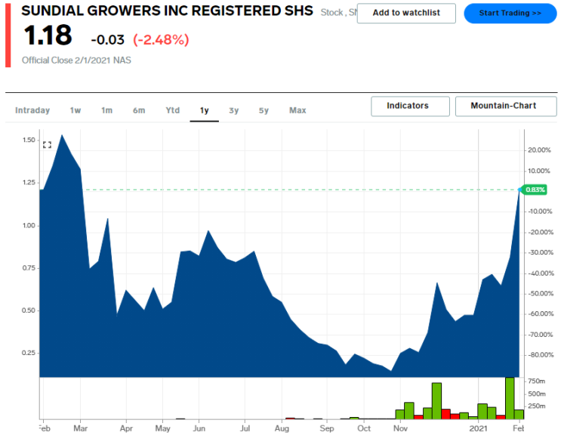Switch chart to 1w range
561x448 pixels.
[x=76, y=110]
